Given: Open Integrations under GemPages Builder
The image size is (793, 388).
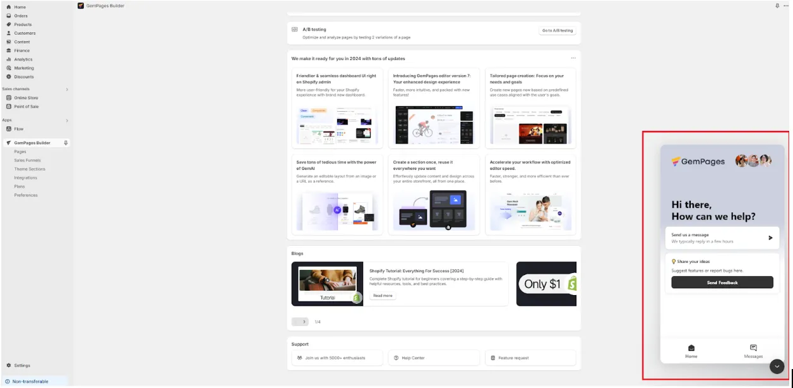Looking at the screenshot, I should click(26, 178).
